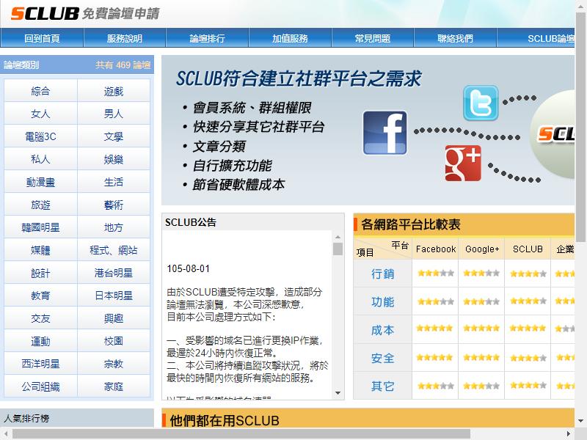This screenshot has width=587, height=440.
Task: Click the 共有 469 論壇 count text
Action: pos(123,65)
